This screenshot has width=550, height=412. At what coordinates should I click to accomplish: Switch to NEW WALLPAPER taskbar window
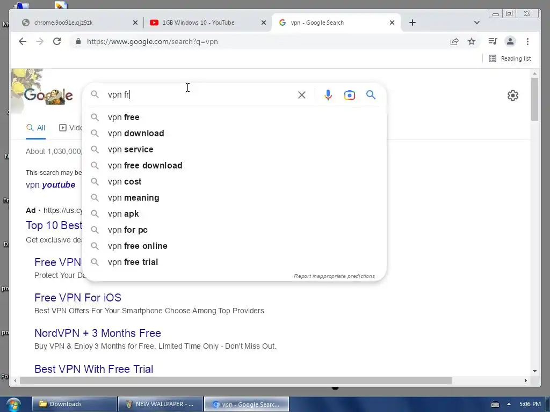pos(160,404)
